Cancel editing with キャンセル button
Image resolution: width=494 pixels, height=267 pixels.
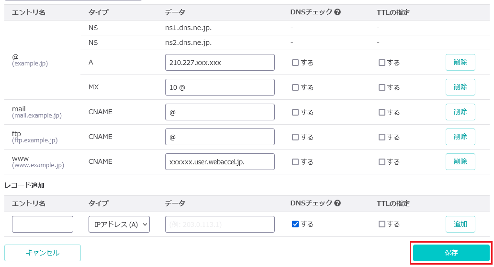43,253
